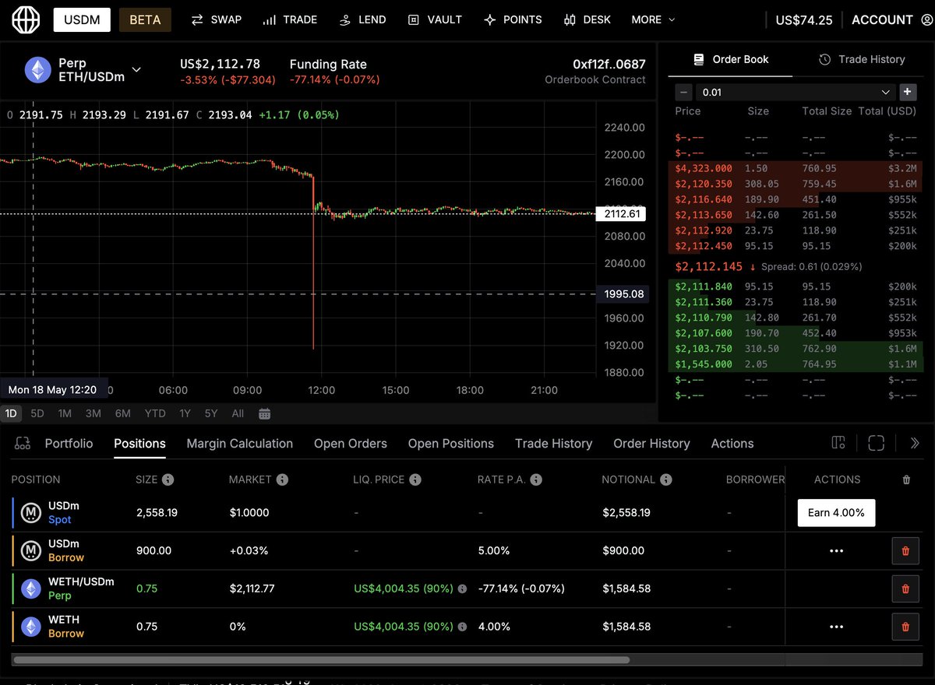Click the US$74.25 balance

tap(804, 20)
